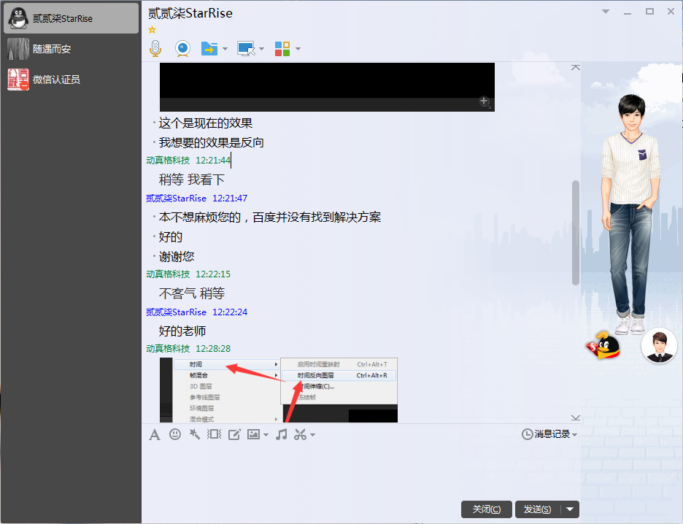Click the message "好的老师"
Viewport: 683px width, 524px height.
click(182, 331)
